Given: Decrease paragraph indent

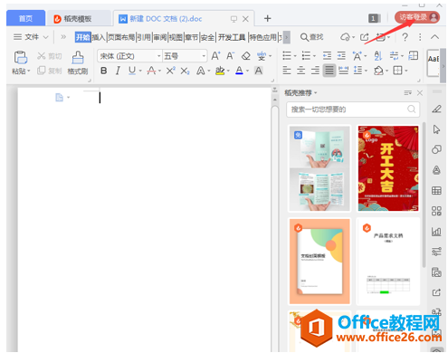Looking at the screenshot, I should 327,55.
